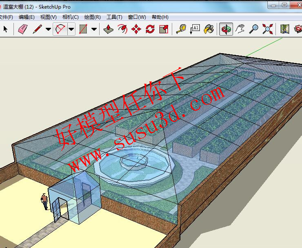The height and width of the screenshot is (248, 302).
Task: Minimize the SketchUp Pro window
Action: [x=273, y=5]
